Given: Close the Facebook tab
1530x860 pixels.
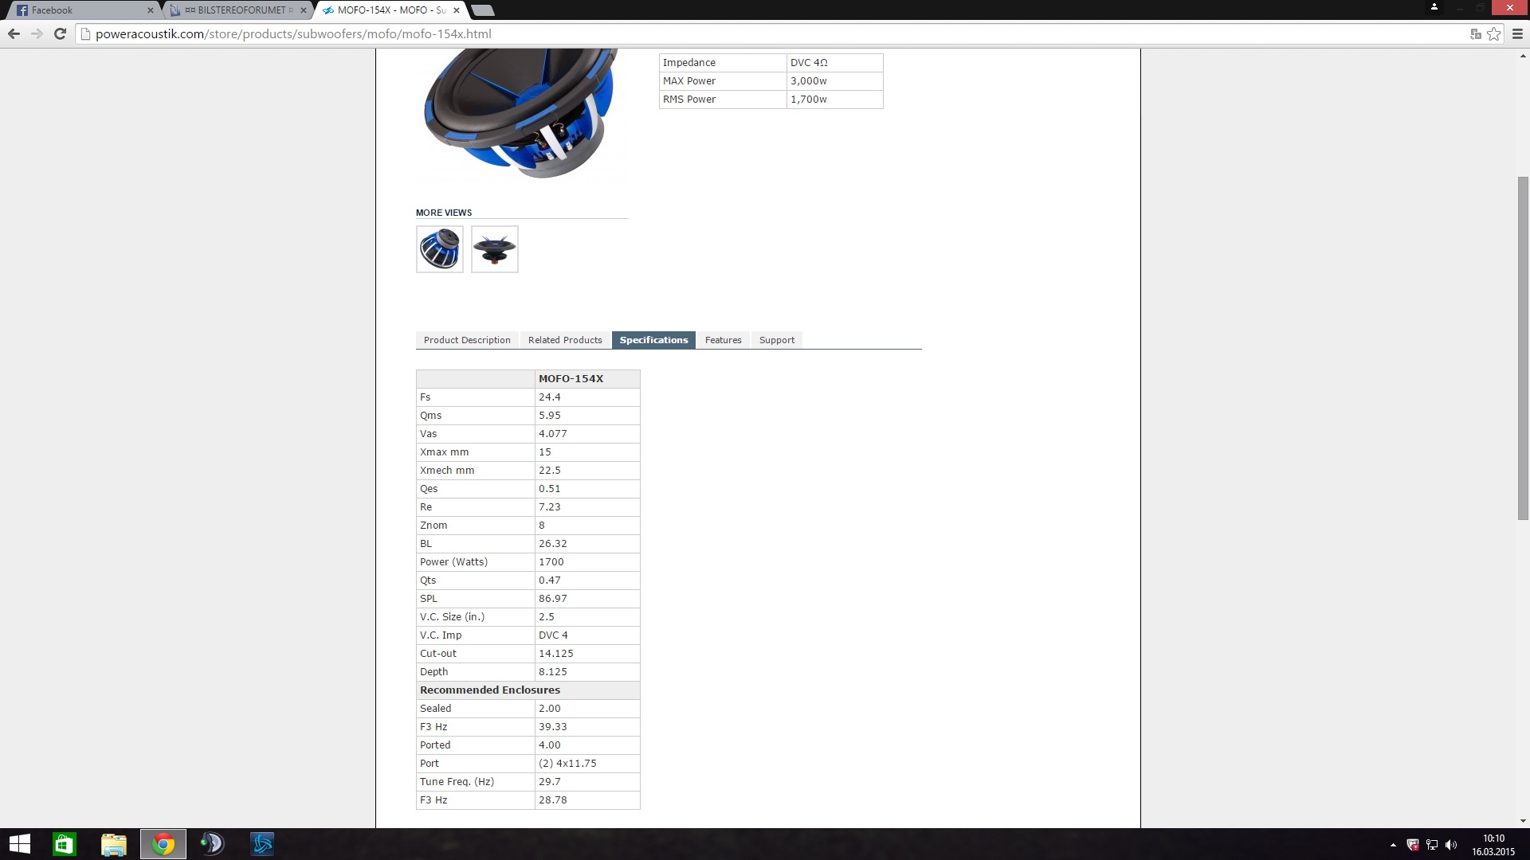Looking at the screenshot, I should [150, 10].
